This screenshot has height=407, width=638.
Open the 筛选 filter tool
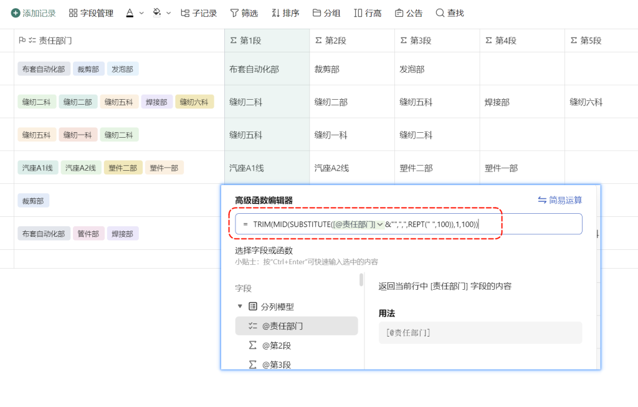pos(244,13)
